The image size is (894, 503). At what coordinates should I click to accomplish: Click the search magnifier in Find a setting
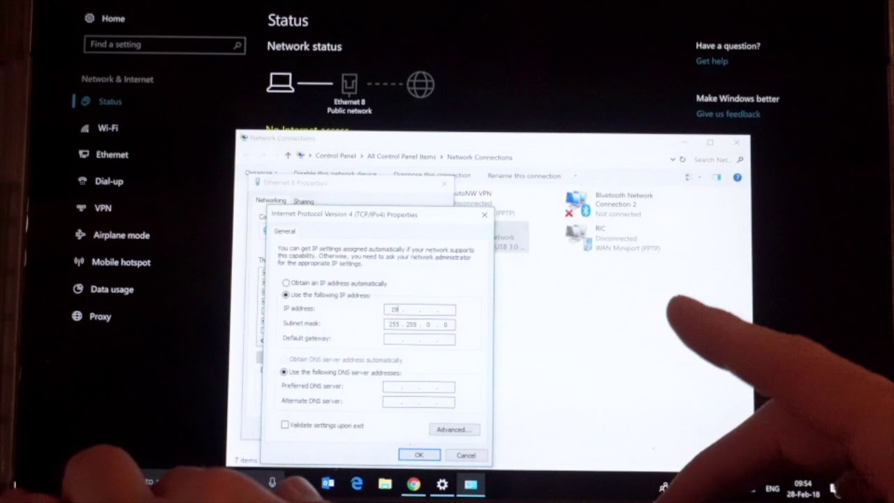click(x=237, y=45)
